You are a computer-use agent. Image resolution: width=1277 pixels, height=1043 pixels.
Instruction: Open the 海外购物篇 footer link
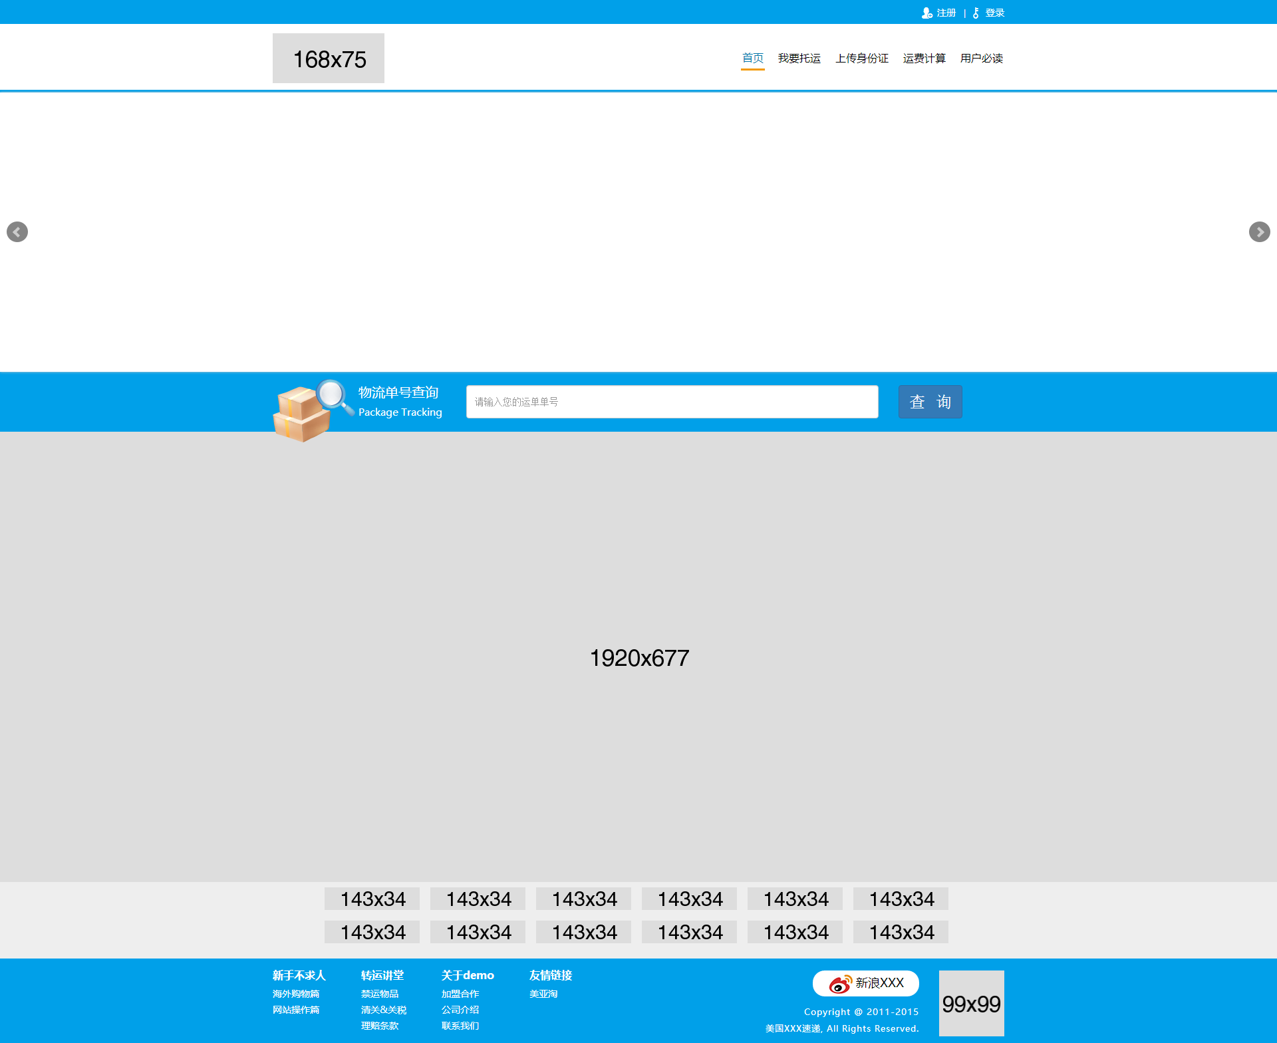point(296,994)
